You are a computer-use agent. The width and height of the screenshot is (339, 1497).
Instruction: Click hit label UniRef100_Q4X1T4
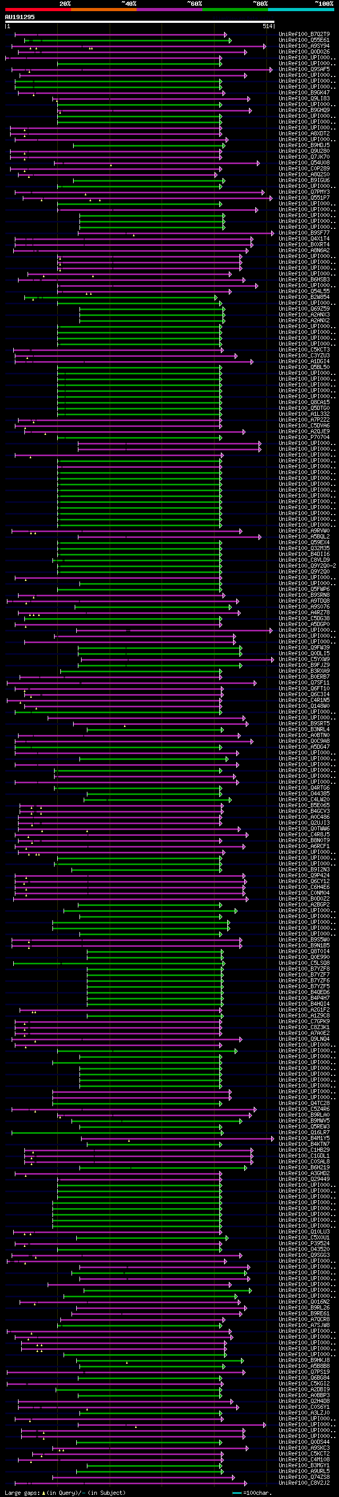[304, 239]
